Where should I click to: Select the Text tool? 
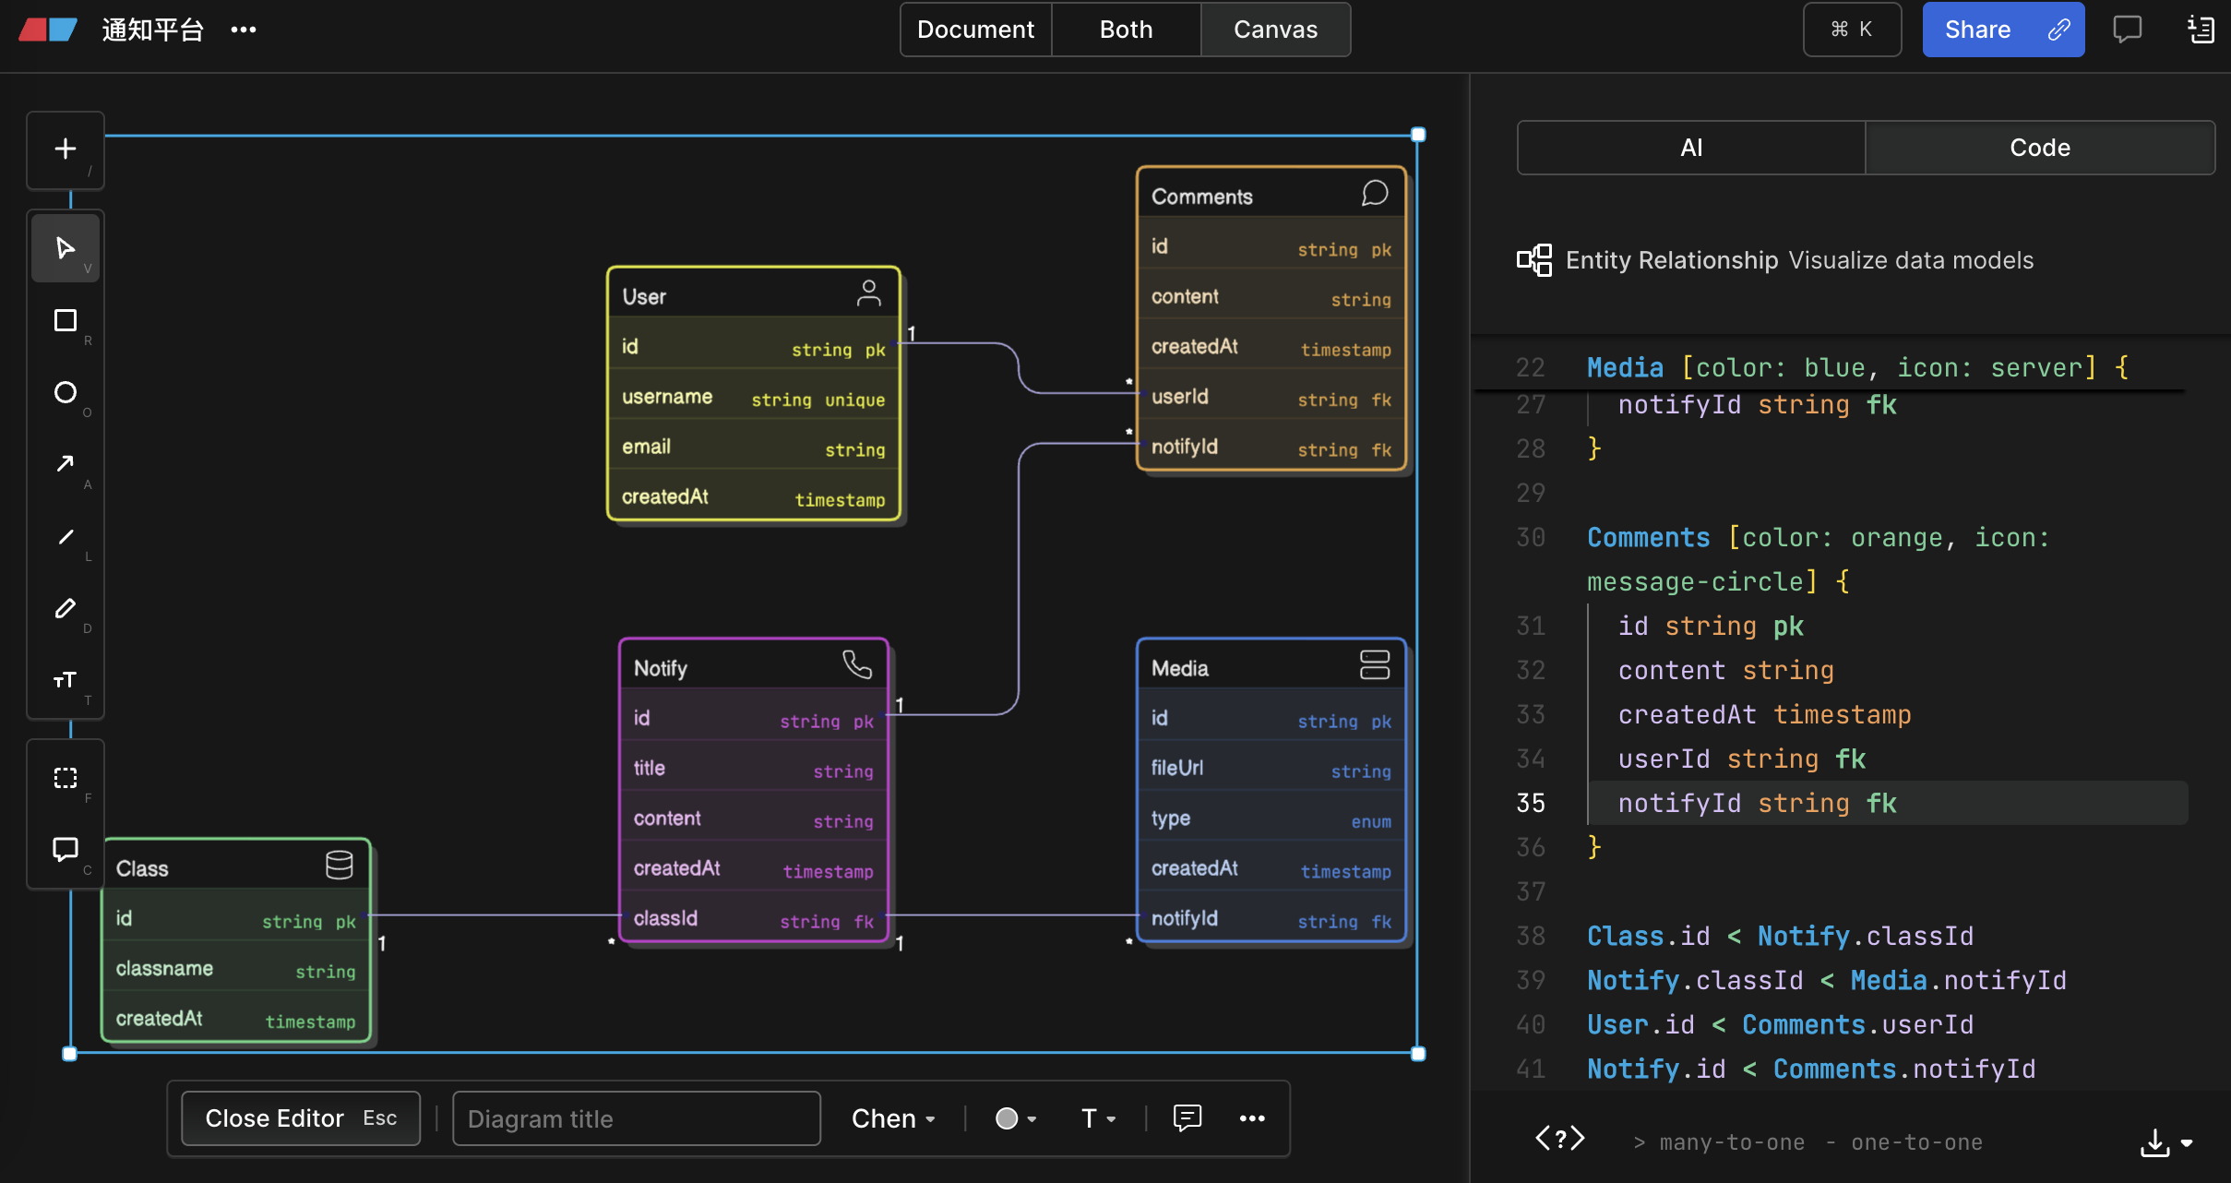coord(66,681)
